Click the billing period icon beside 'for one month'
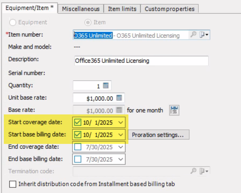Screen dimensions: 241x193 pos(174,110)
